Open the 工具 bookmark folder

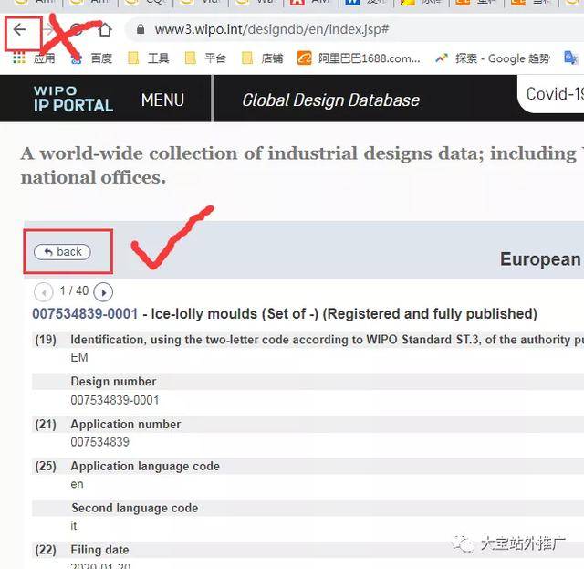pos(149,58)
